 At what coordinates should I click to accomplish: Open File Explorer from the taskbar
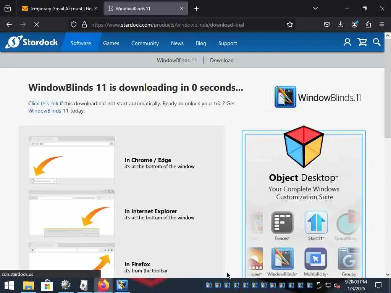click(28, 285)
